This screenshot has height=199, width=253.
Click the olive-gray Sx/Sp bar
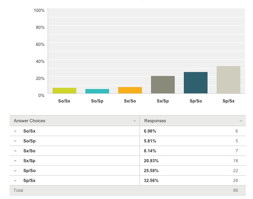(x=163, y=85)
